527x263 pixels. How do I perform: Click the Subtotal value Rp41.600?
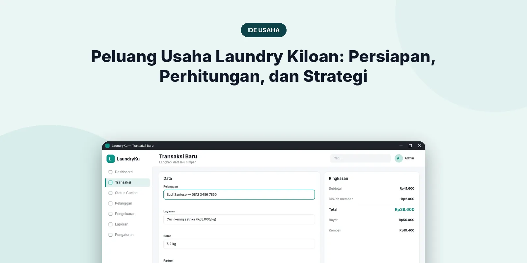click(x=407, y=188)
